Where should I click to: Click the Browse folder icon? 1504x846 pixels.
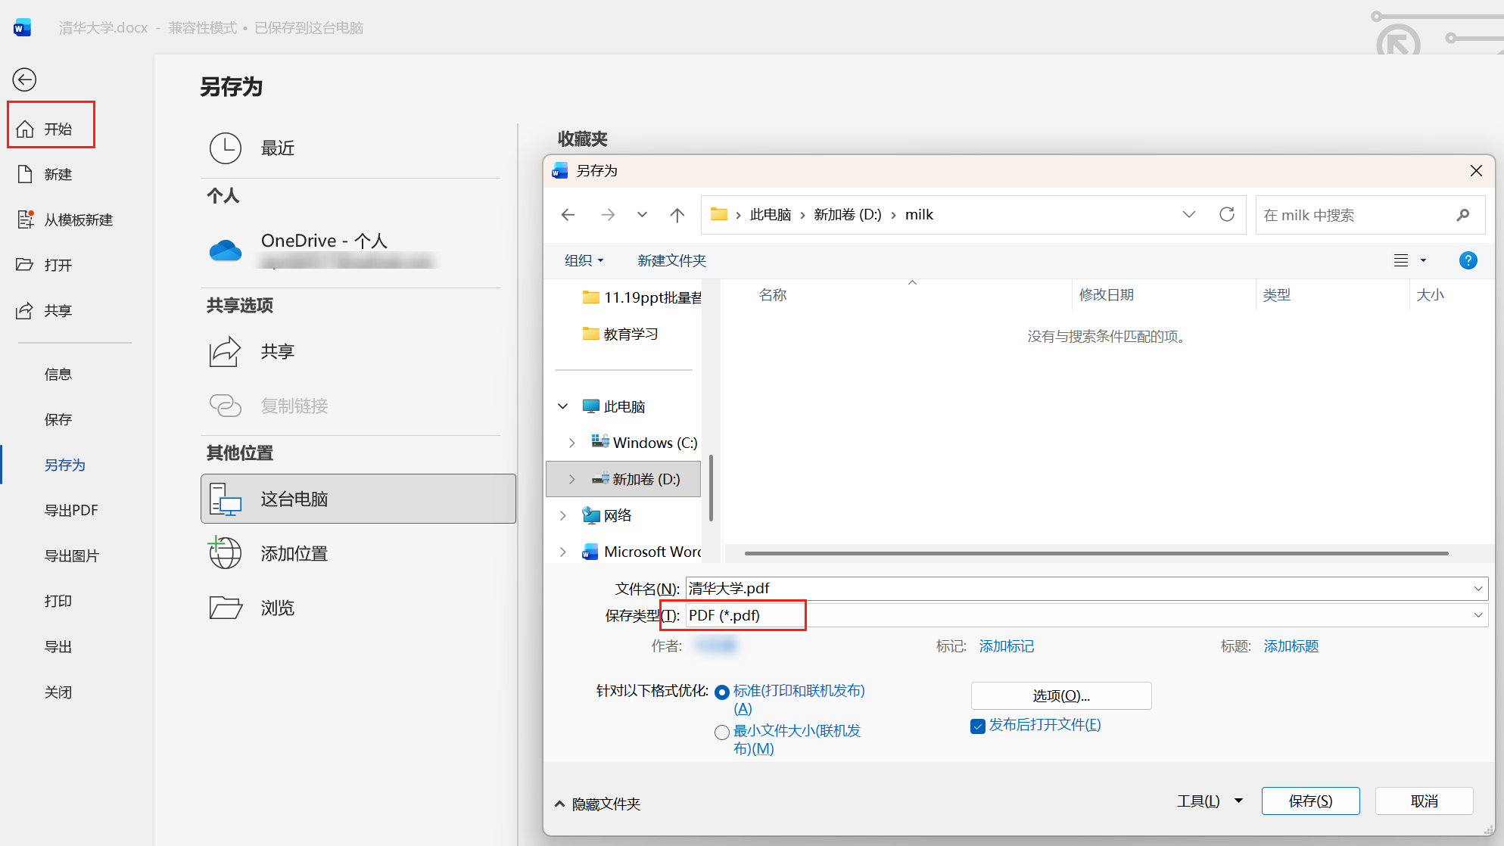point(225,608)
